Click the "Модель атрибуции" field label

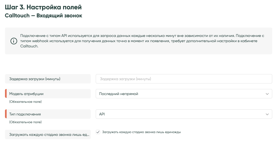pos(26,94)
